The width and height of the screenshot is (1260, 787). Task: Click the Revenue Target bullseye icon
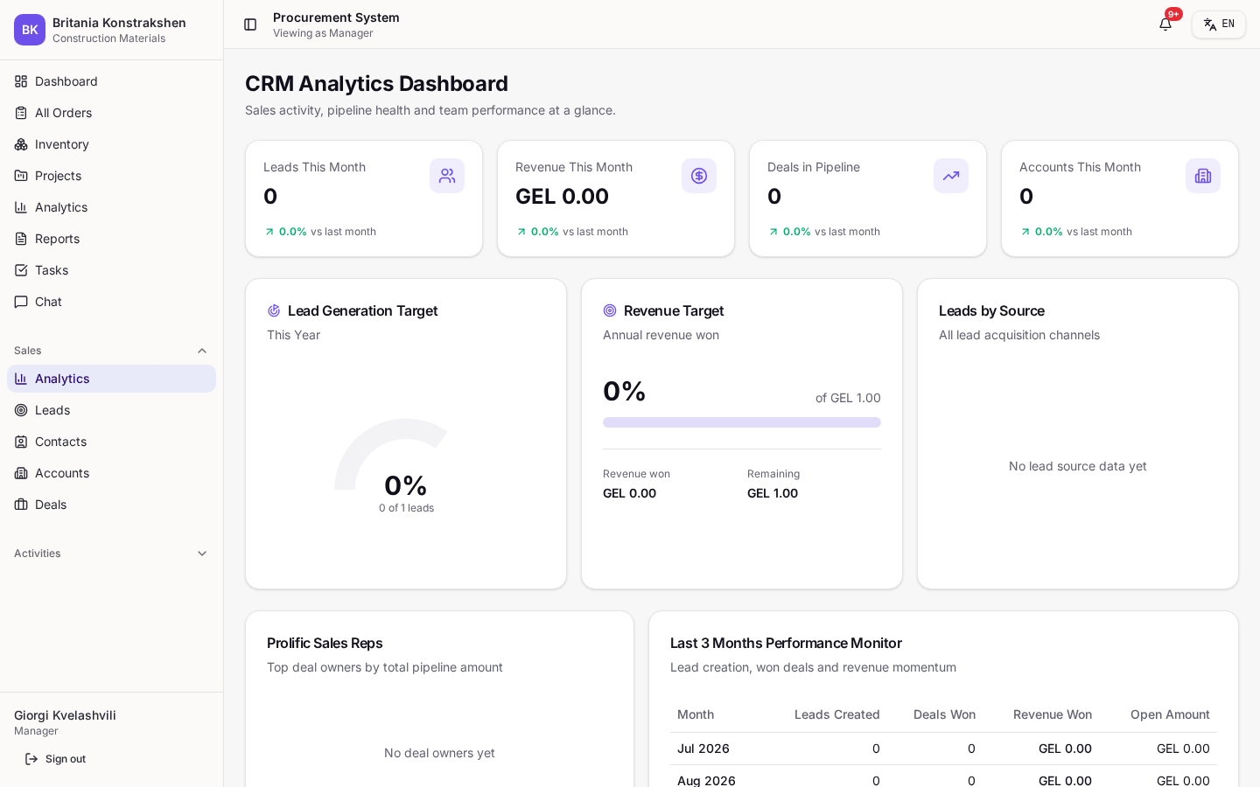point(610,310)
